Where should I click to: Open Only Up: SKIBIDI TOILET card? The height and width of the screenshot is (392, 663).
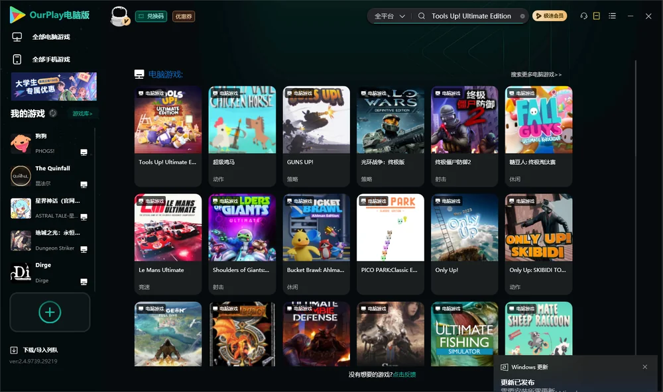[538, 244]
